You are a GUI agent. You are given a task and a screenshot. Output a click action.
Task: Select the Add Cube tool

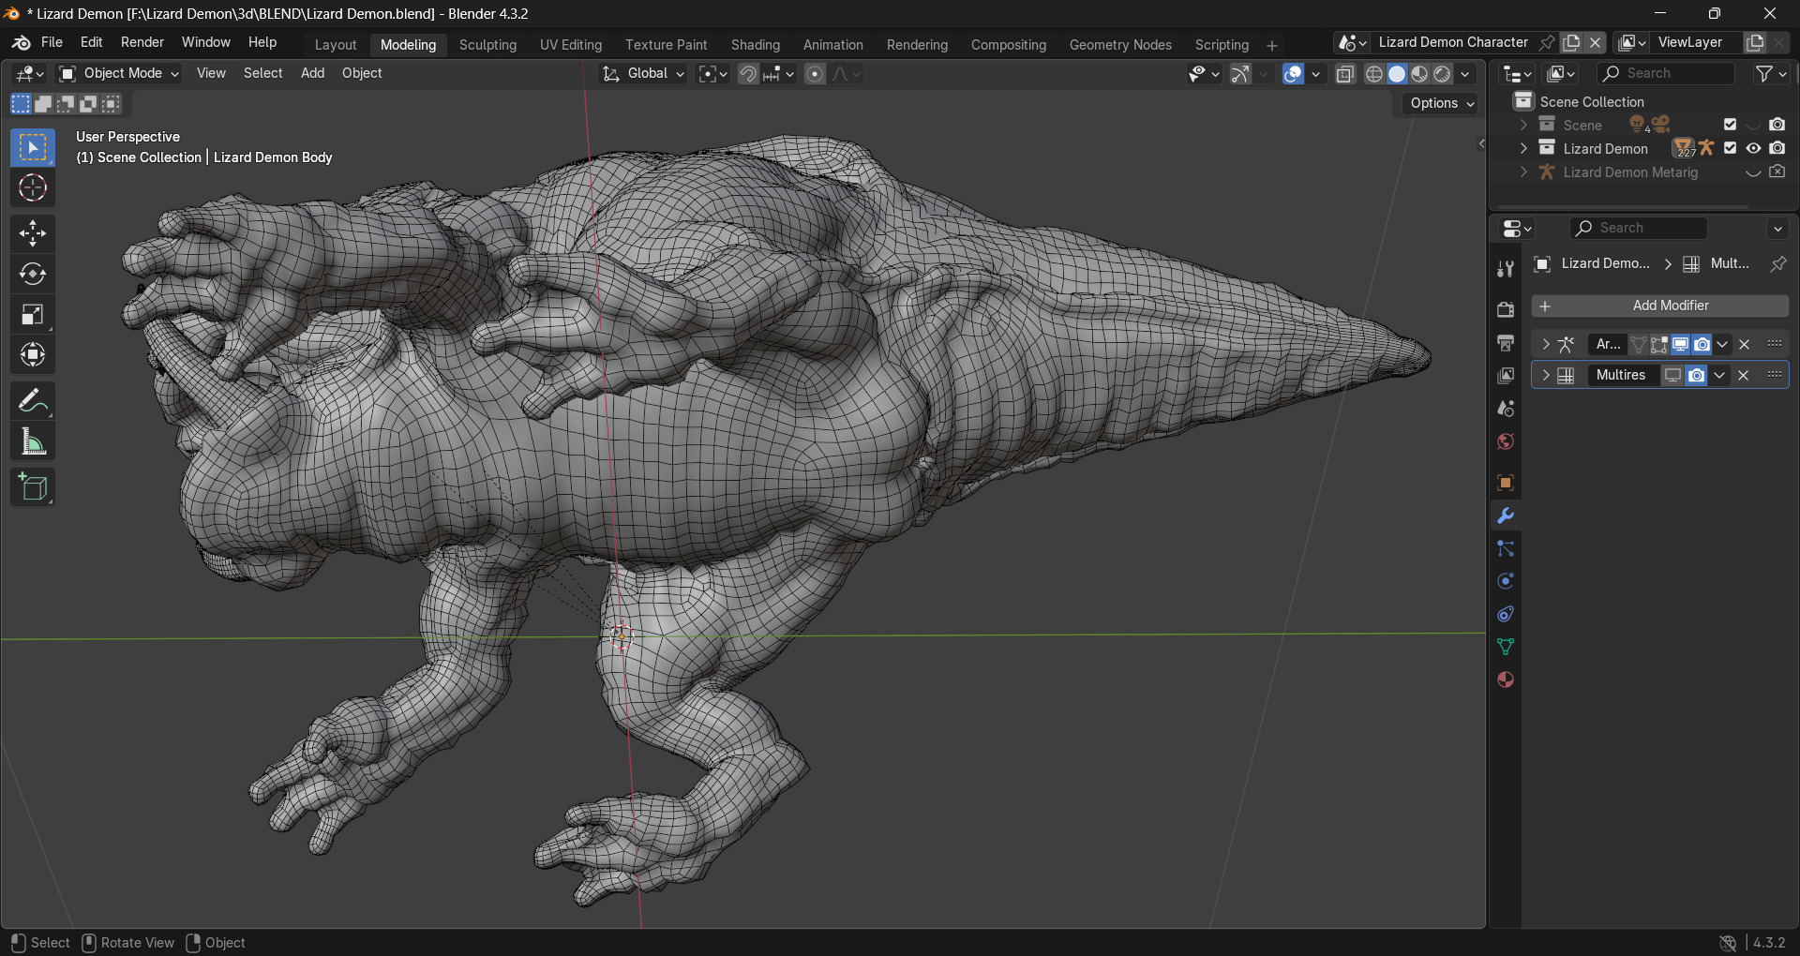point(33,487)
